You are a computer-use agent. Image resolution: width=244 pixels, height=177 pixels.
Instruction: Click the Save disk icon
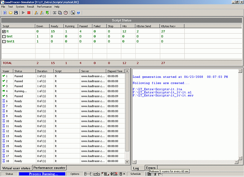point(16,13)
